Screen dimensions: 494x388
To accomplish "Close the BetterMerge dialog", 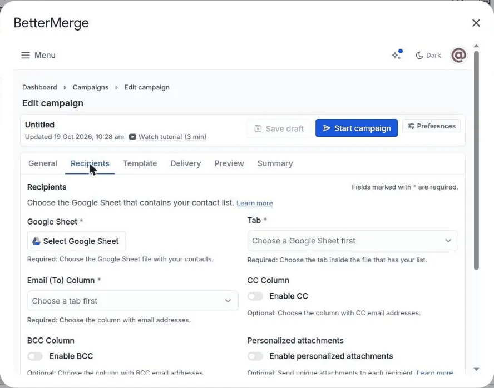I will point(476,23).
